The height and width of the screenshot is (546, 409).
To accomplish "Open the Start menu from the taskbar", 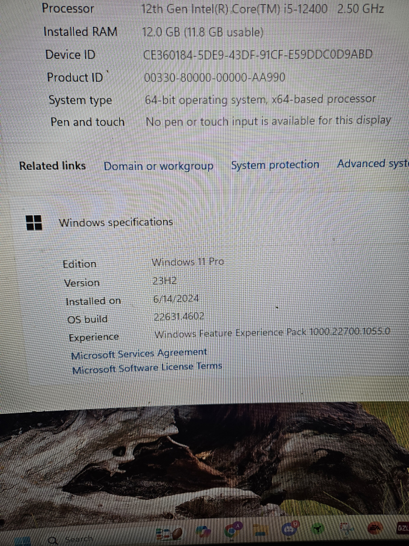I will tap(23, 542).
